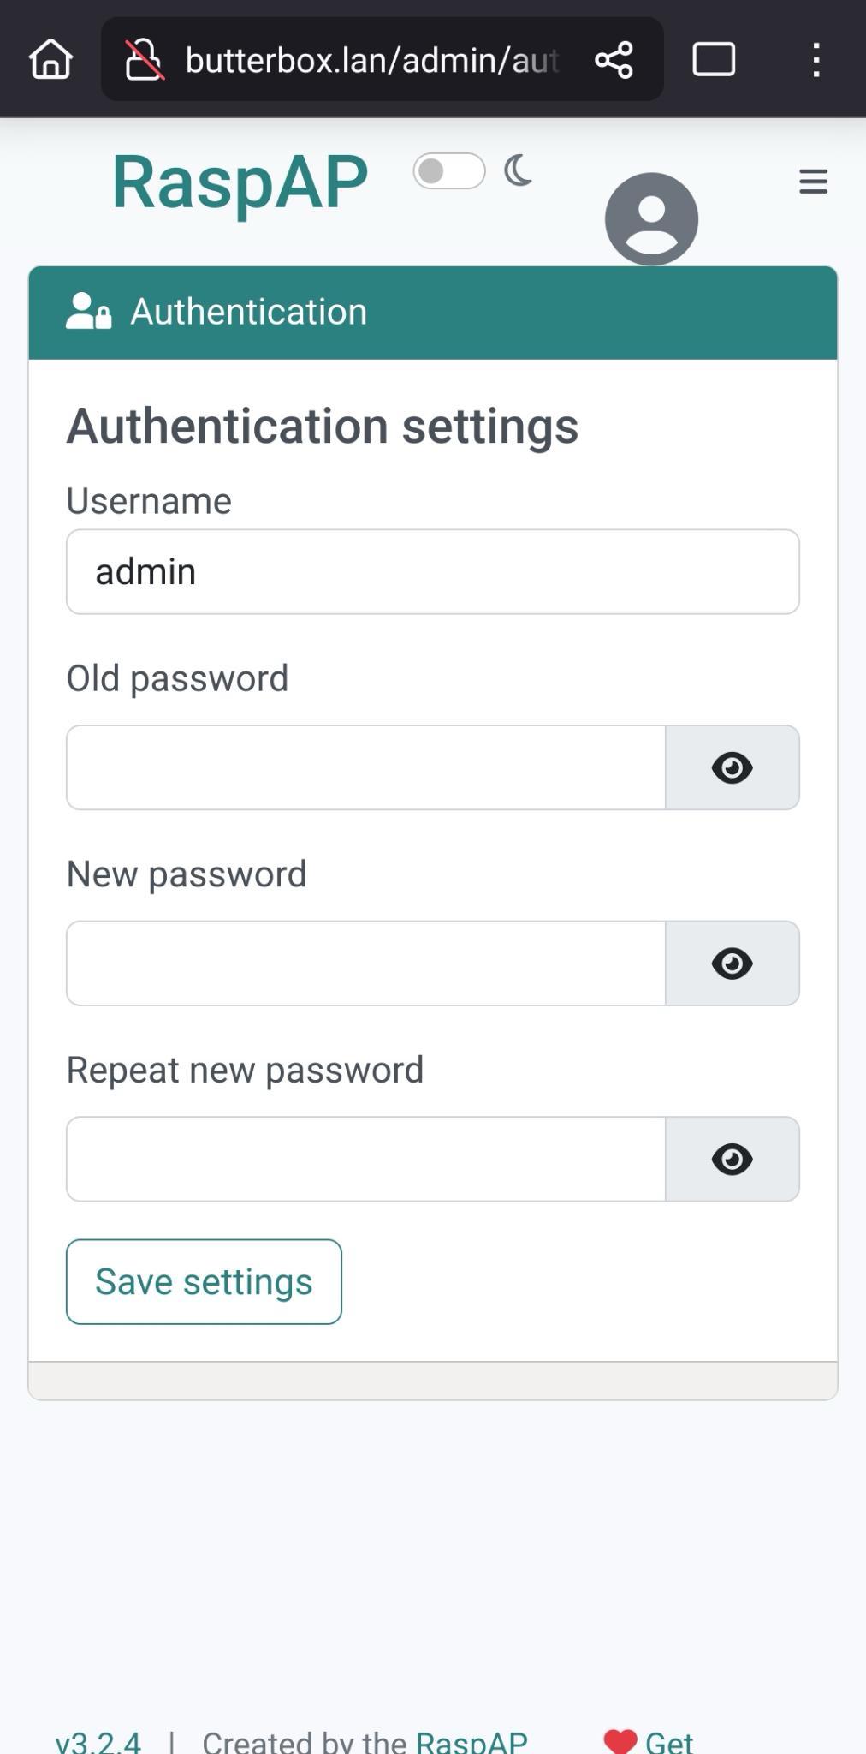Focus the Old password input field
The height and width of the screenshot is (1754, 866).
[365, 767]
